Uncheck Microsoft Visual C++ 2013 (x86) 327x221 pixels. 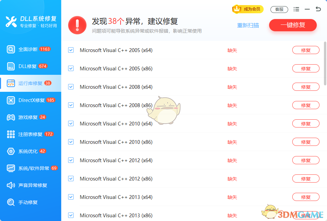coord(71,215)
